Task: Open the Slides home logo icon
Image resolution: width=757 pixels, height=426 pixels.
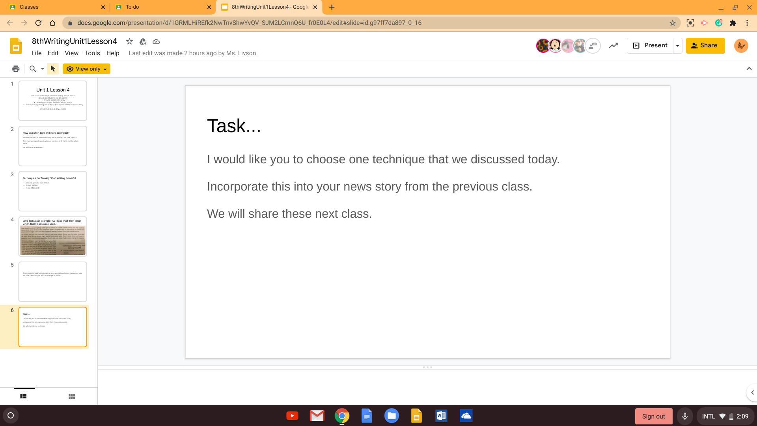Action: click(x=16, y=46)
